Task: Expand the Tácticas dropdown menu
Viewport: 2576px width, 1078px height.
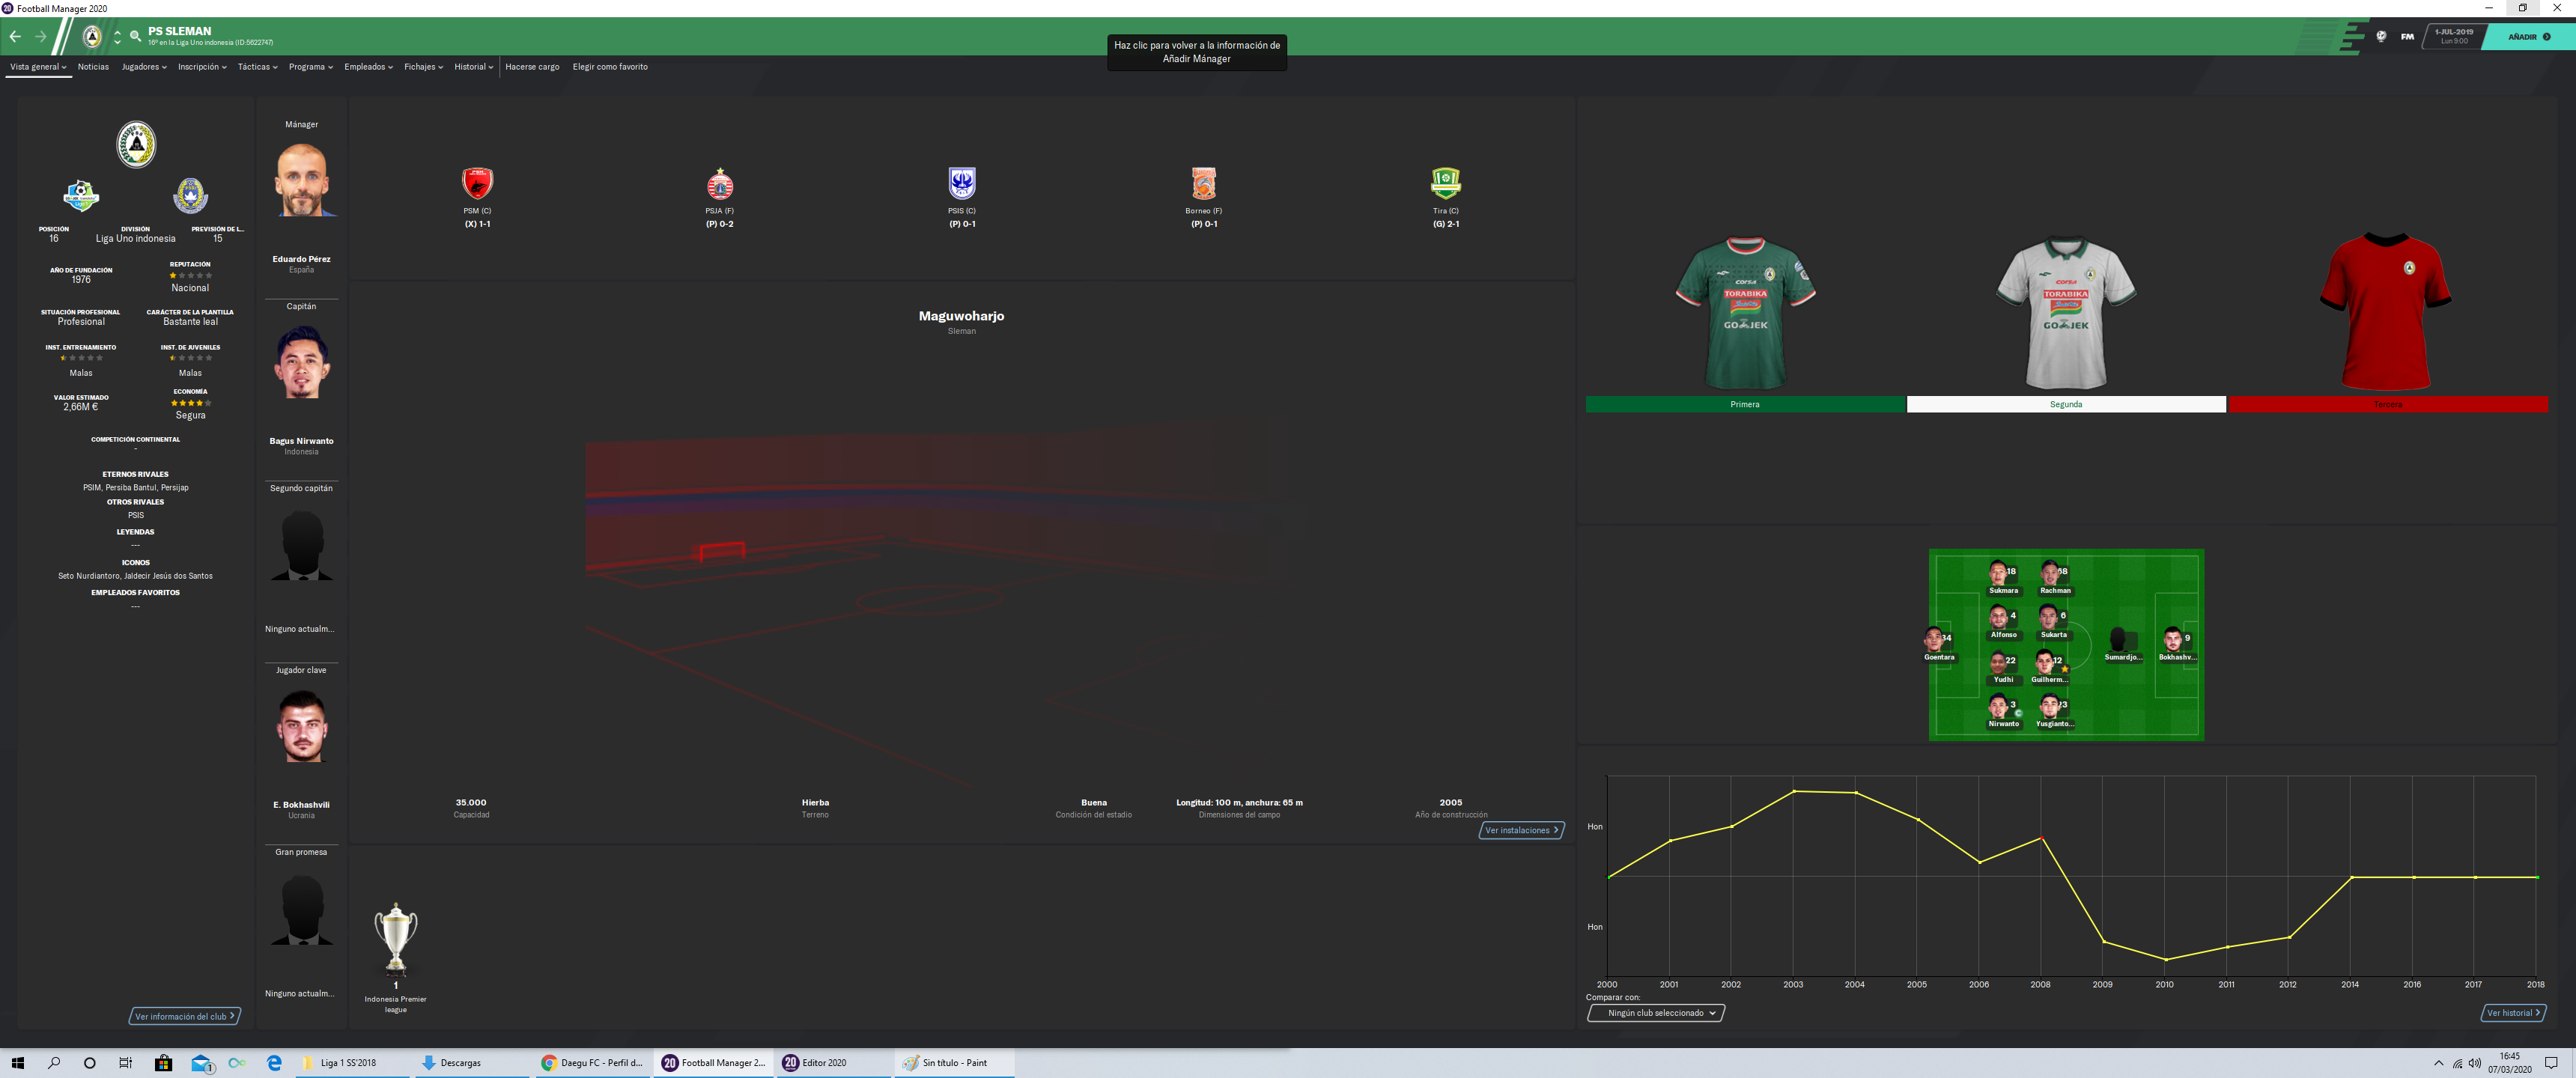Action: point(257,67)
